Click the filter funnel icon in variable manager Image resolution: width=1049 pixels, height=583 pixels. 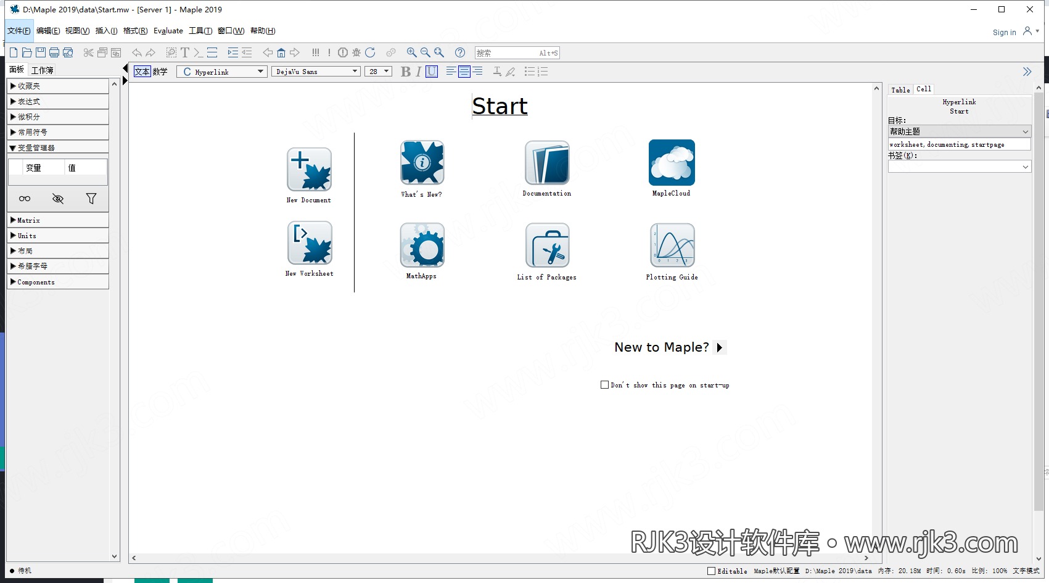click(91, 199)
